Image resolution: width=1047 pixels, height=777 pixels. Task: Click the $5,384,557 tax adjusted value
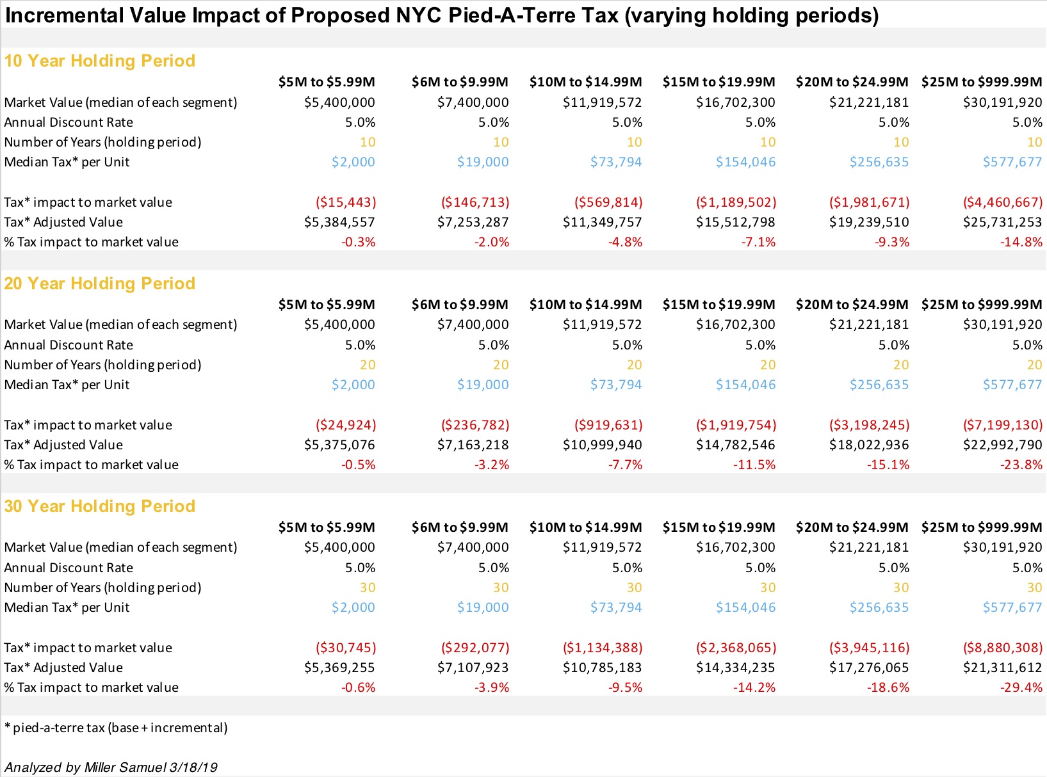tap(339, 222)
